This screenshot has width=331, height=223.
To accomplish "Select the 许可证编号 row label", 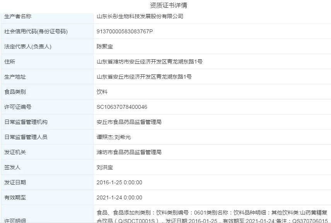I will click(18, 107).
